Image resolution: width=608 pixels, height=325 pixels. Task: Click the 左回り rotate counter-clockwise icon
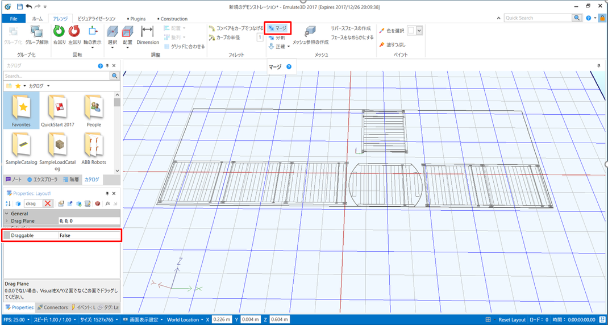(74, 31)
